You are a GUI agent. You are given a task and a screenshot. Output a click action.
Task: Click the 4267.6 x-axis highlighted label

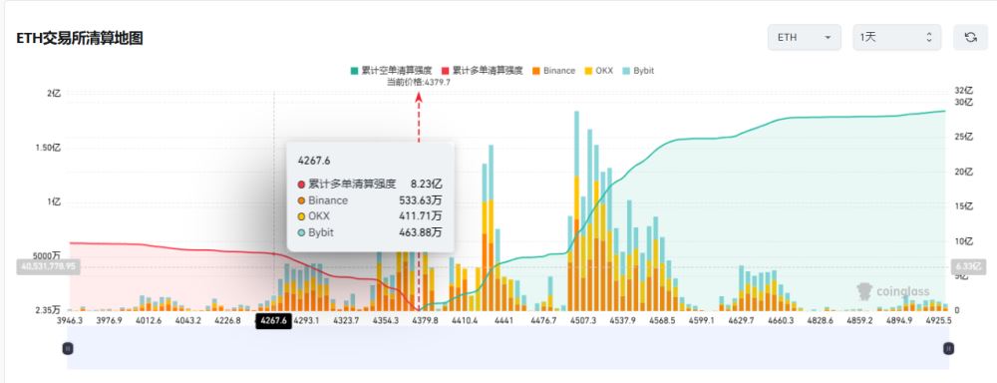tap(273, 320)
